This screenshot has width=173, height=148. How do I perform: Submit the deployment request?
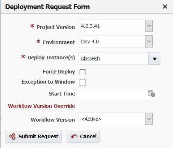pos(33,136)
